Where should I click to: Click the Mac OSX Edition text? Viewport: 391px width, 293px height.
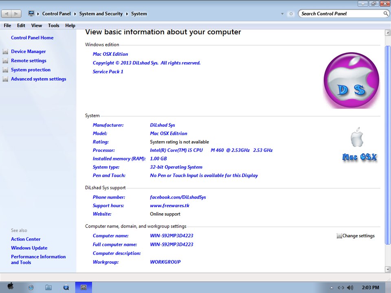point(110,54)
